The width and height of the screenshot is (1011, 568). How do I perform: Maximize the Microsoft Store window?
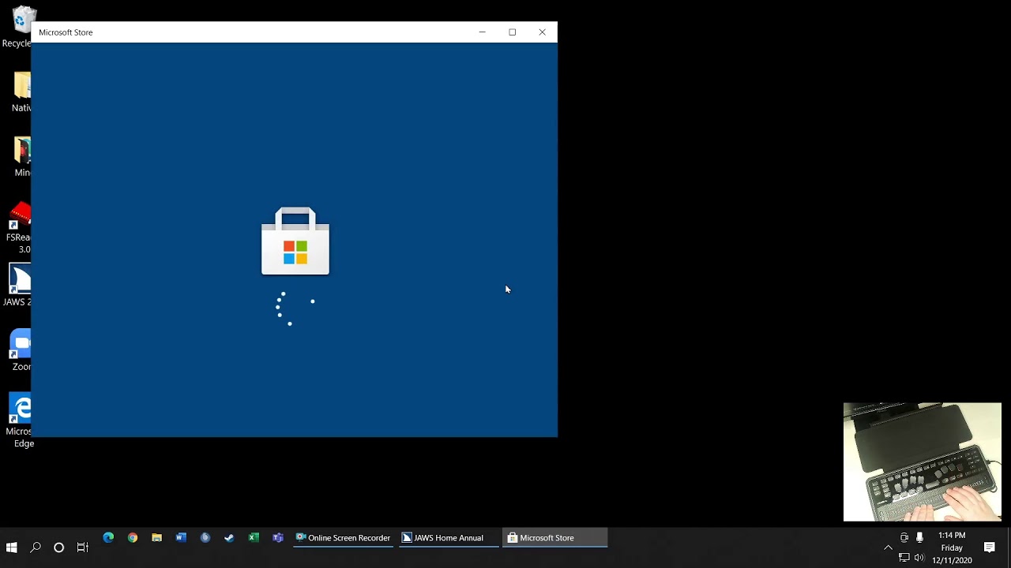pos(512,32)
